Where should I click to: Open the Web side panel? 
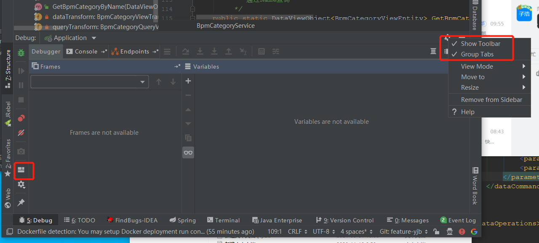click(x=8, y=199)
